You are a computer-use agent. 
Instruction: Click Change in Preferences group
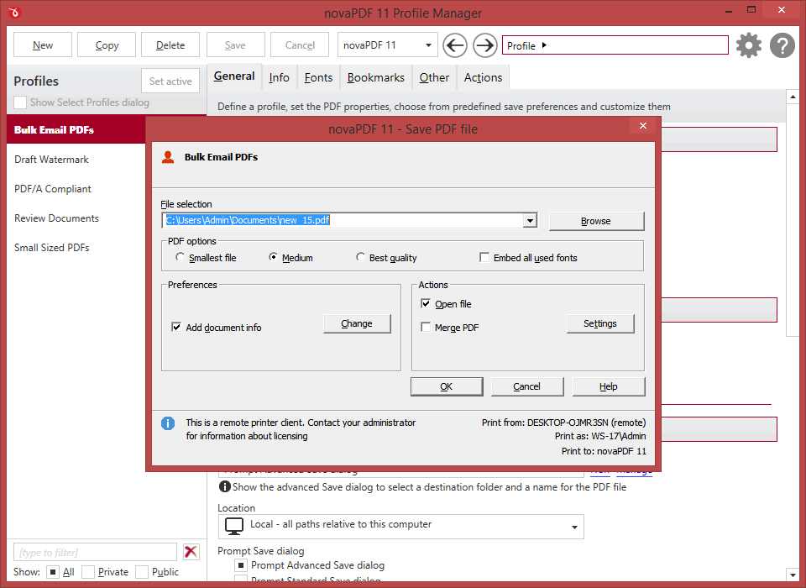pos(357,323)
